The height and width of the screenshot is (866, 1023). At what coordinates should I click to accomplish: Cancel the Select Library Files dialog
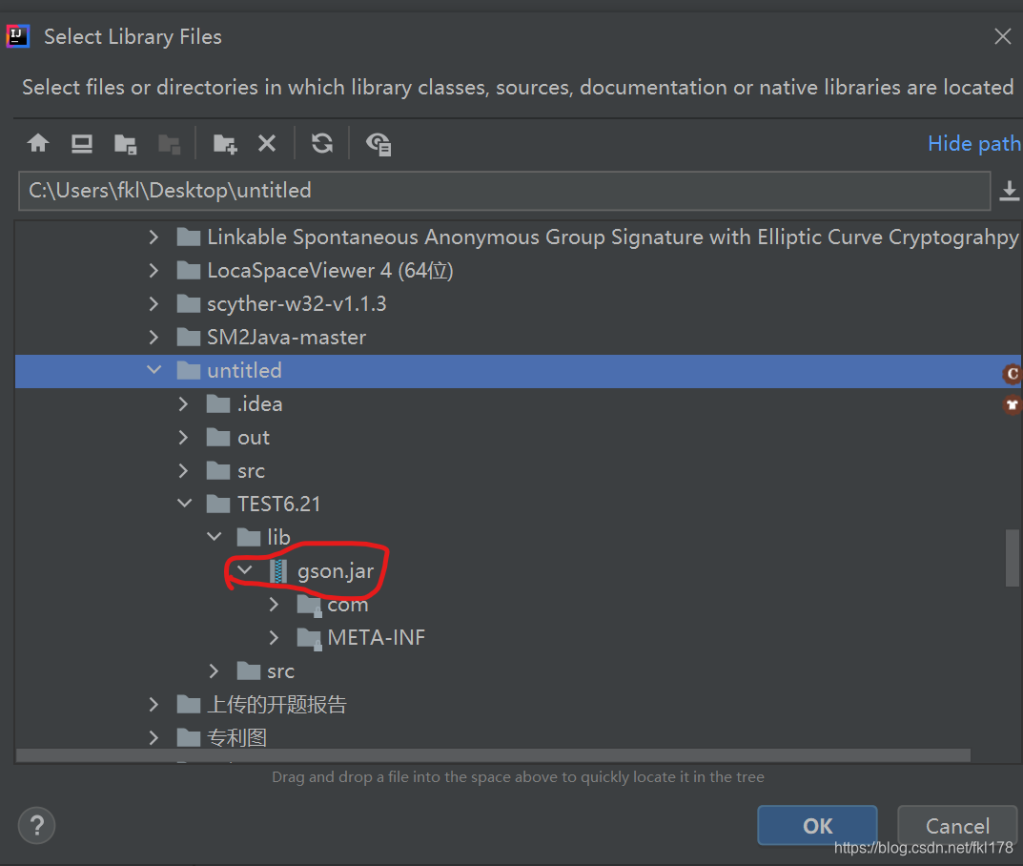pyautogui.click(x=957, y=826)
